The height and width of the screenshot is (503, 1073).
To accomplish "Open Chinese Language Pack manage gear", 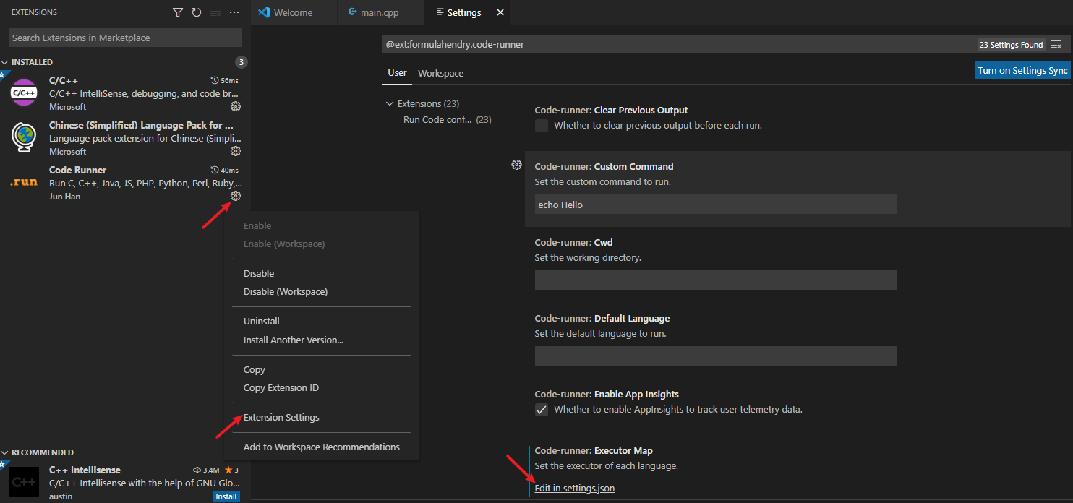I will coord(235,151).
